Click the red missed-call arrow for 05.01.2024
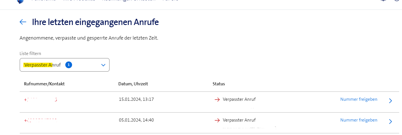Screen dimensions: 402x135 pyautogui.click(x=217, y=120)
